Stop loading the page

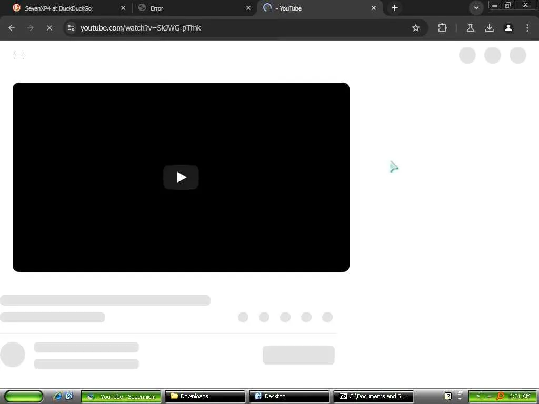pos(49,28)
